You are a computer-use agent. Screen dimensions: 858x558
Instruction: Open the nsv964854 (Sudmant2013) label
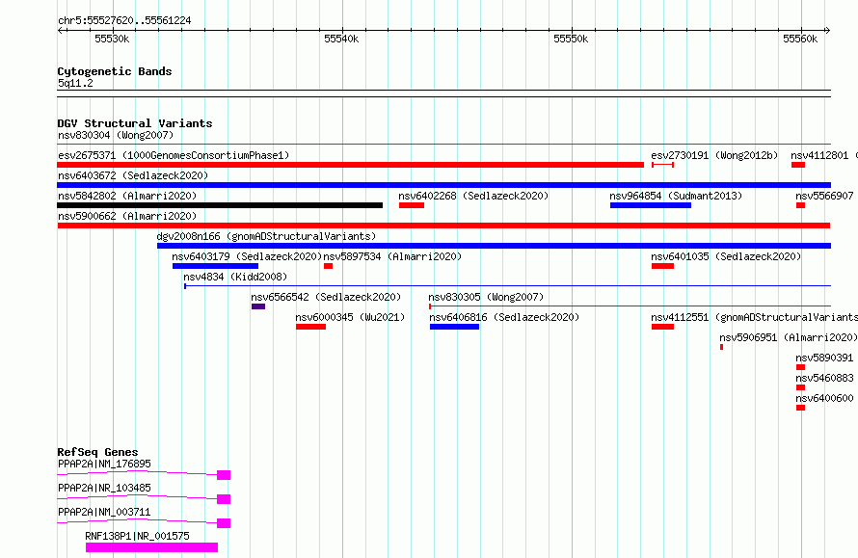[676, 196]
